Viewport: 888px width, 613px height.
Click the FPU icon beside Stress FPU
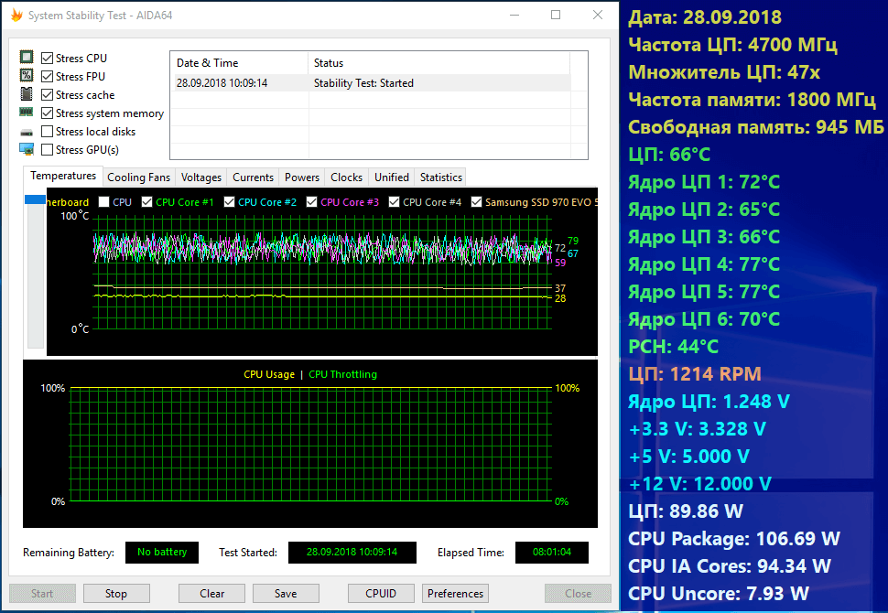(x=27, y=77)
